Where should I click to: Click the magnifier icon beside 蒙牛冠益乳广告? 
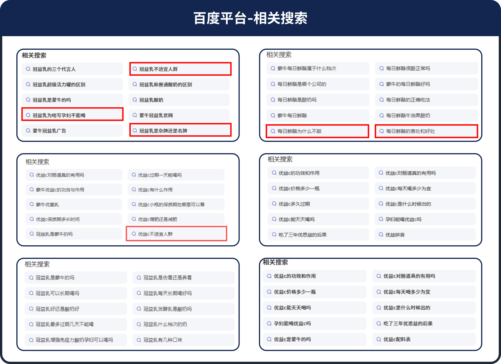pyautogui.click(x=28, y=131)
